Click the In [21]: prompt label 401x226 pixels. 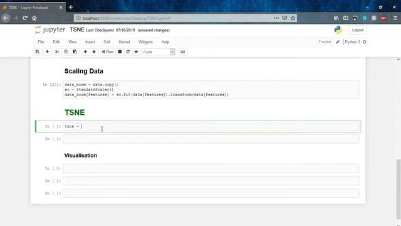coord(51,85)
